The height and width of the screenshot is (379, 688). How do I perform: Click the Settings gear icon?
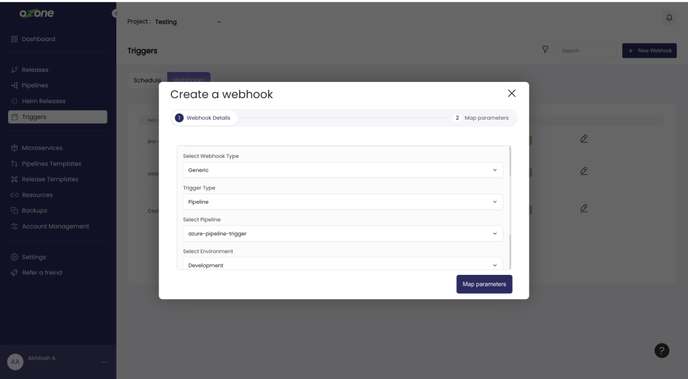[15, 257]
